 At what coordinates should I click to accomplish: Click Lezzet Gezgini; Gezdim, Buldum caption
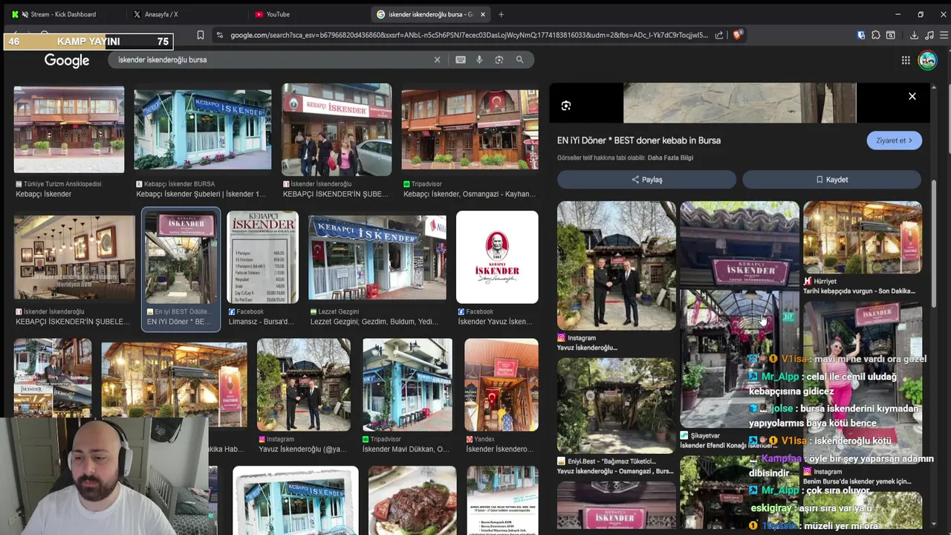point(374,322)
